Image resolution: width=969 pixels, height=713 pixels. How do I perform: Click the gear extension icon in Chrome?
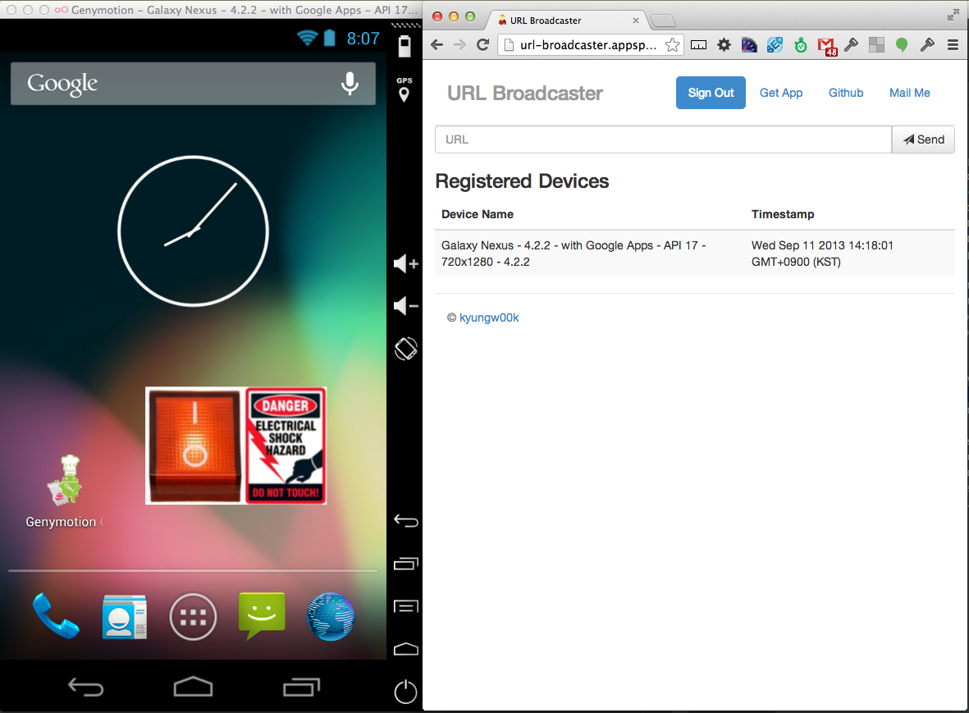(724, 44)
